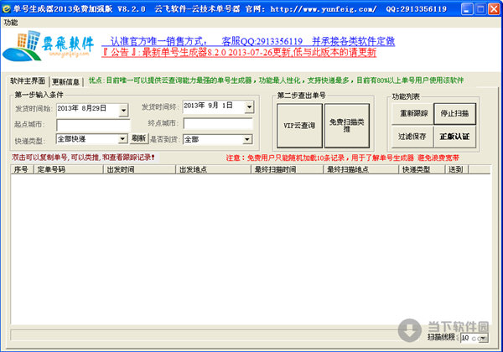The image size is (503, 352).
Task: Focus the 起点城市 input field
Action: click(93, 125)
